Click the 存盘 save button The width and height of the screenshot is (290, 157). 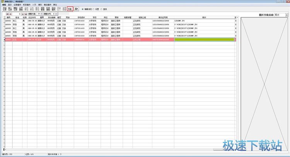coord(70,9)
